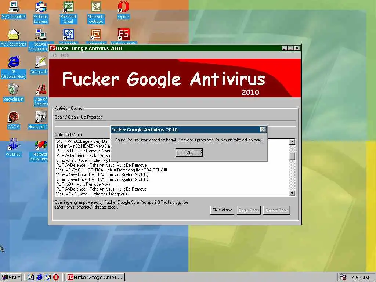The width and height of the screenshot is (376, 282).
Task: Open the Help menu
Action: 65,55
